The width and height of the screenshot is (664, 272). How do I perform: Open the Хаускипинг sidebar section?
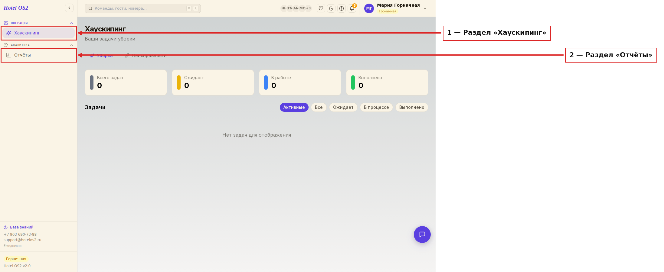[38, 33]
